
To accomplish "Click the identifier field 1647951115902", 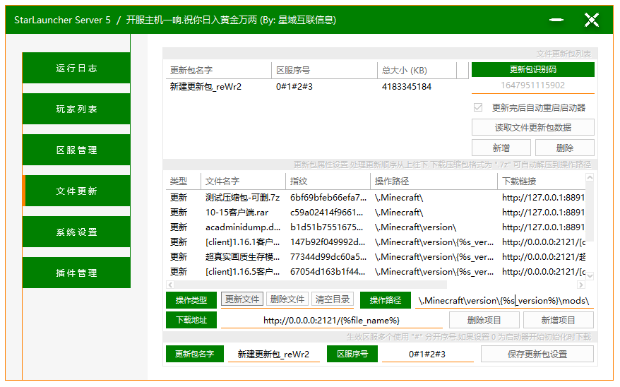I will point(532,85).
